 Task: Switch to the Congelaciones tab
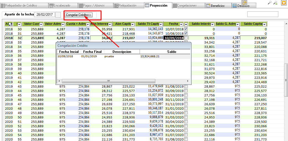click(187, 6)
